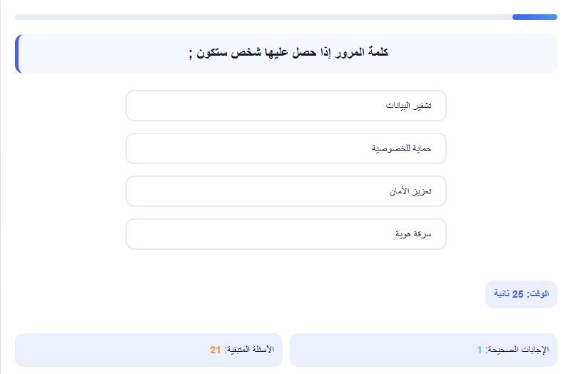566x374 pixels.
Task: Select the answer option تشفير البيانات
Action: [x=286, y=106]
